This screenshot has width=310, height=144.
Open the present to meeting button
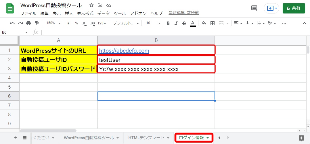[x=271, y=8]
